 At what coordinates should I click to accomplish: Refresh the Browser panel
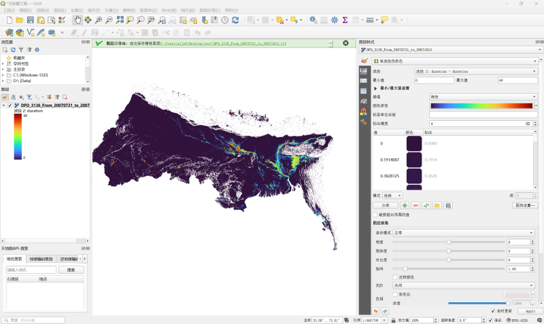(x=13, y=50)
